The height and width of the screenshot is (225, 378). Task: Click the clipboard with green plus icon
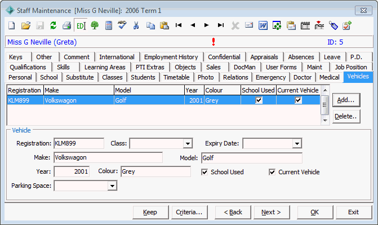pyautogui.click(x=347, y=25)
